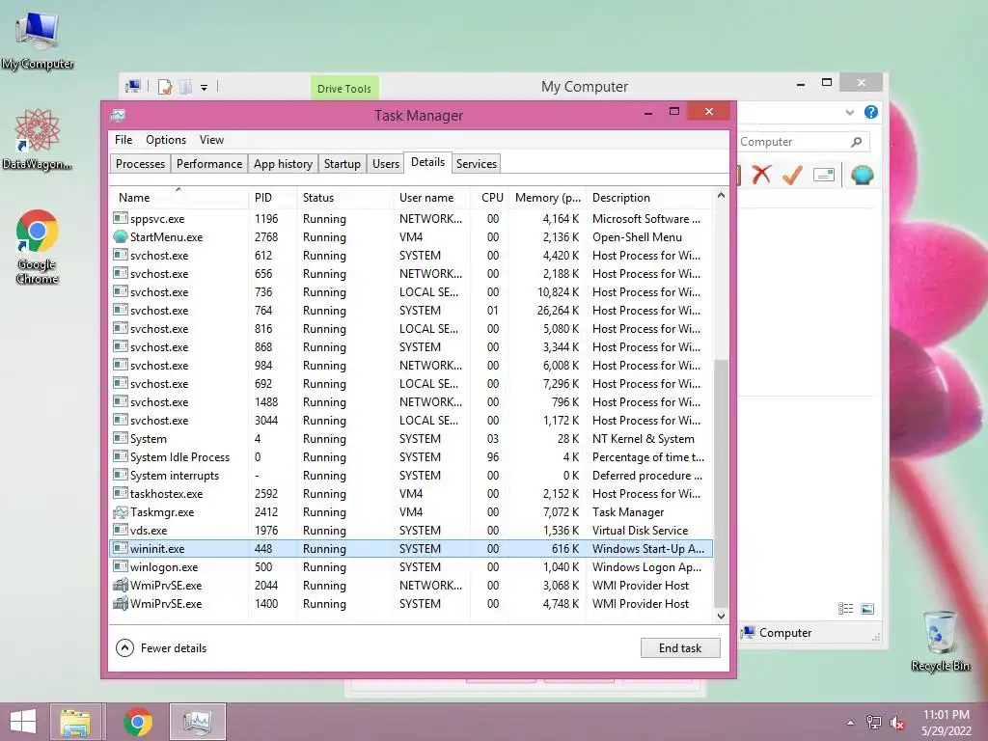
Task: Open the DataWagon desktop shortcut
Action: coord(38,139)
